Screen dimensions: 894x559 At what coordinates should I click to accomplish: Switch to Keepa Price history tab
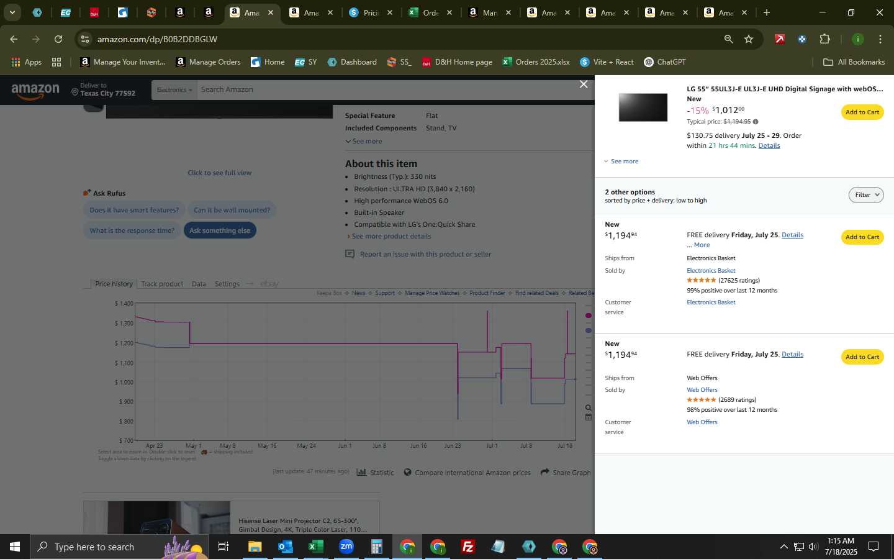[x=114, y=284]
